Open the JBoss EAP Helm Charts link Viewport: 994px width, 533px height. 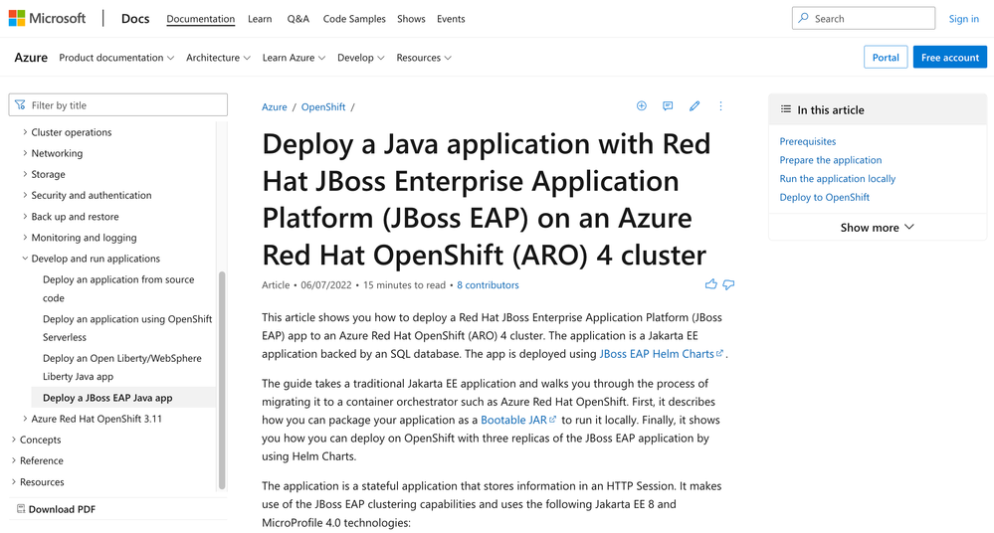(x=662, y=354)
